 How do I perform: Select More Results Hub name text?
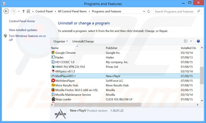67,85
